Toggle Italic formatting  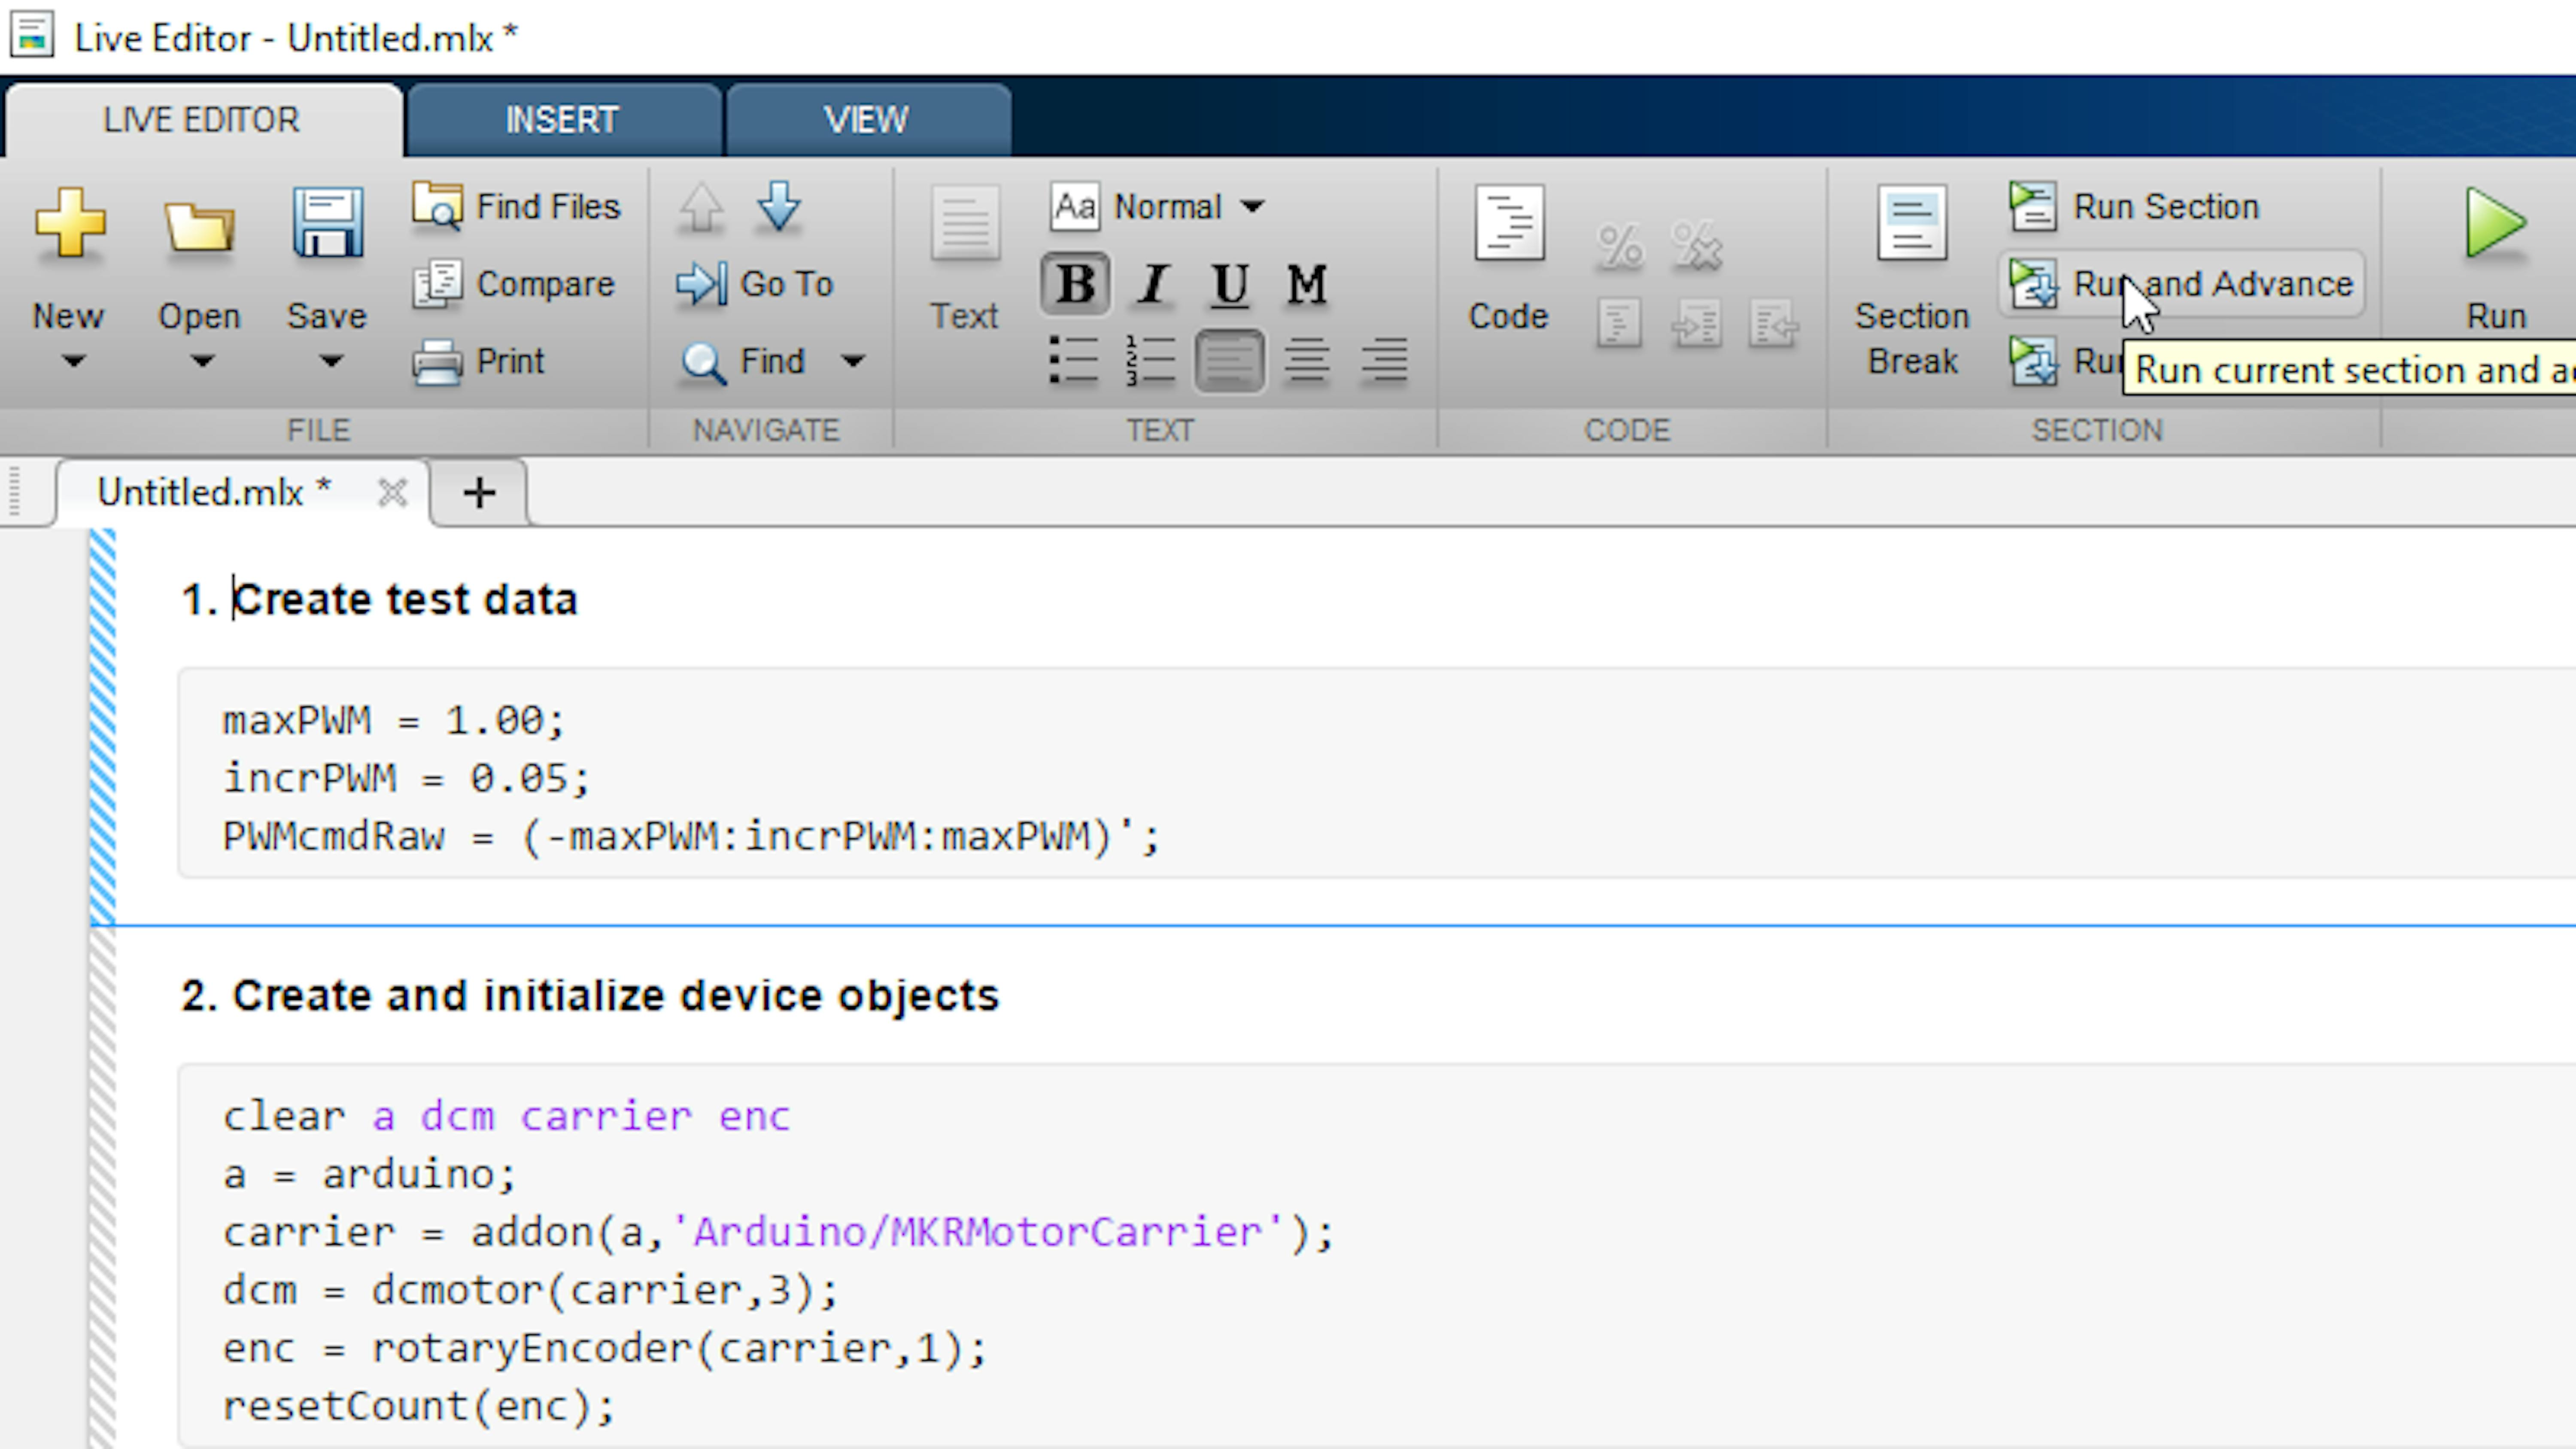1153,284
